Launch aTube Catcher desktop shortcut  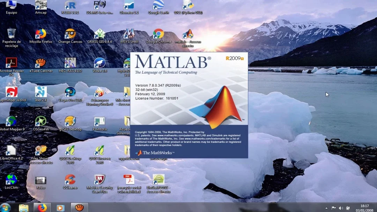point(40,65)
